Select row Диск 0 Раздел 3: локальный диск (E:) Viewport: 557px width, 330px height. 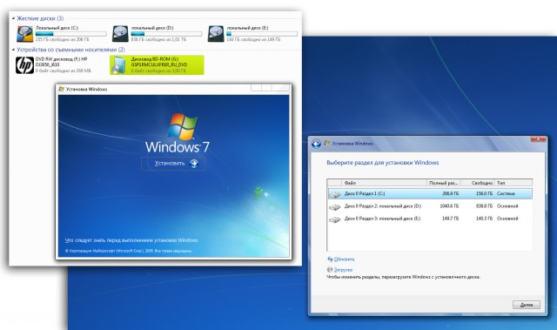point(430,219)
